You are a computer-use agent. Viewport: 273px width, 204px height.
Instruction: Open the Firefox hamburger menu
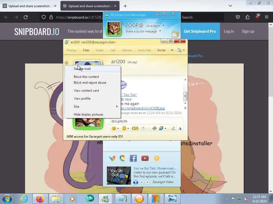[267, 17]
